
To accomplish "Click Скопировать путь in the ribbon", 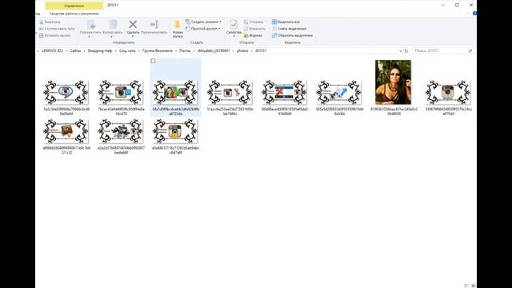I will pyautogui.click(x=57, y=29).
